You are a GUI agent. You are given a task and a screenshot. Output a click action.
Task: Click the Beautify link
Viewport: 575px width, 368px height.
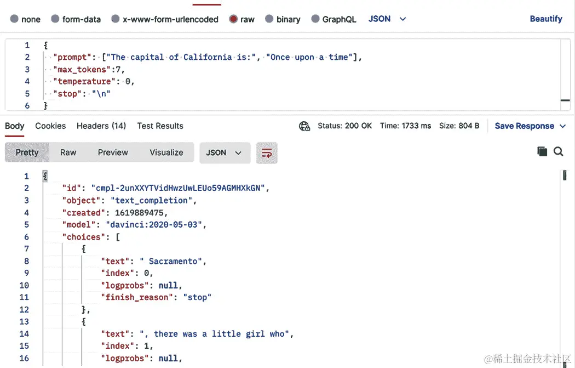pyautogui.click(x=545, y=19)
